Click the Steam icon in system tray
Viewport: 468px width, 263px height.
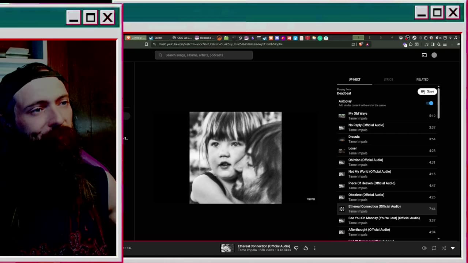[414, 38]
